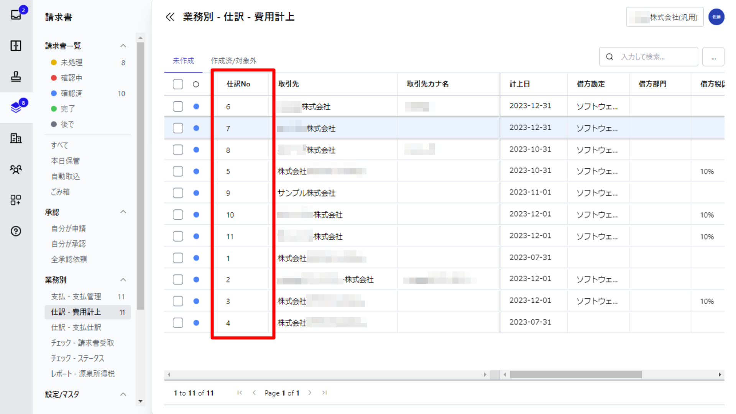Click the double chevron back icon

click(x=170, y=17)
